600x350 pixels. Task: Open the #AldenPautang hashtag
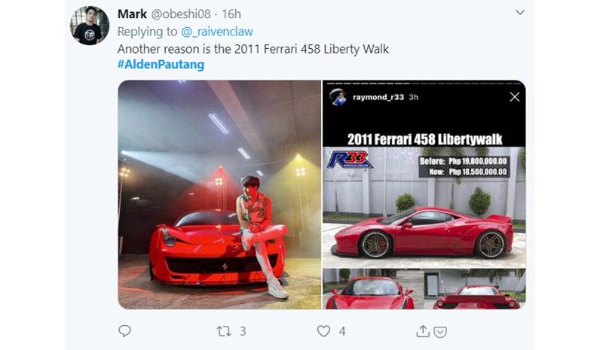coord(161,64)
